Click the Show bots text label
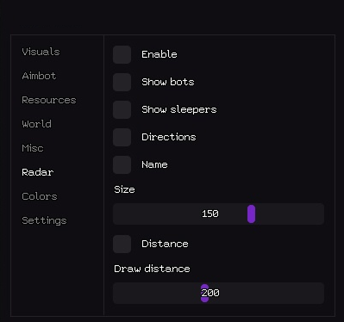344x322 pixels. tap(168, 82)
